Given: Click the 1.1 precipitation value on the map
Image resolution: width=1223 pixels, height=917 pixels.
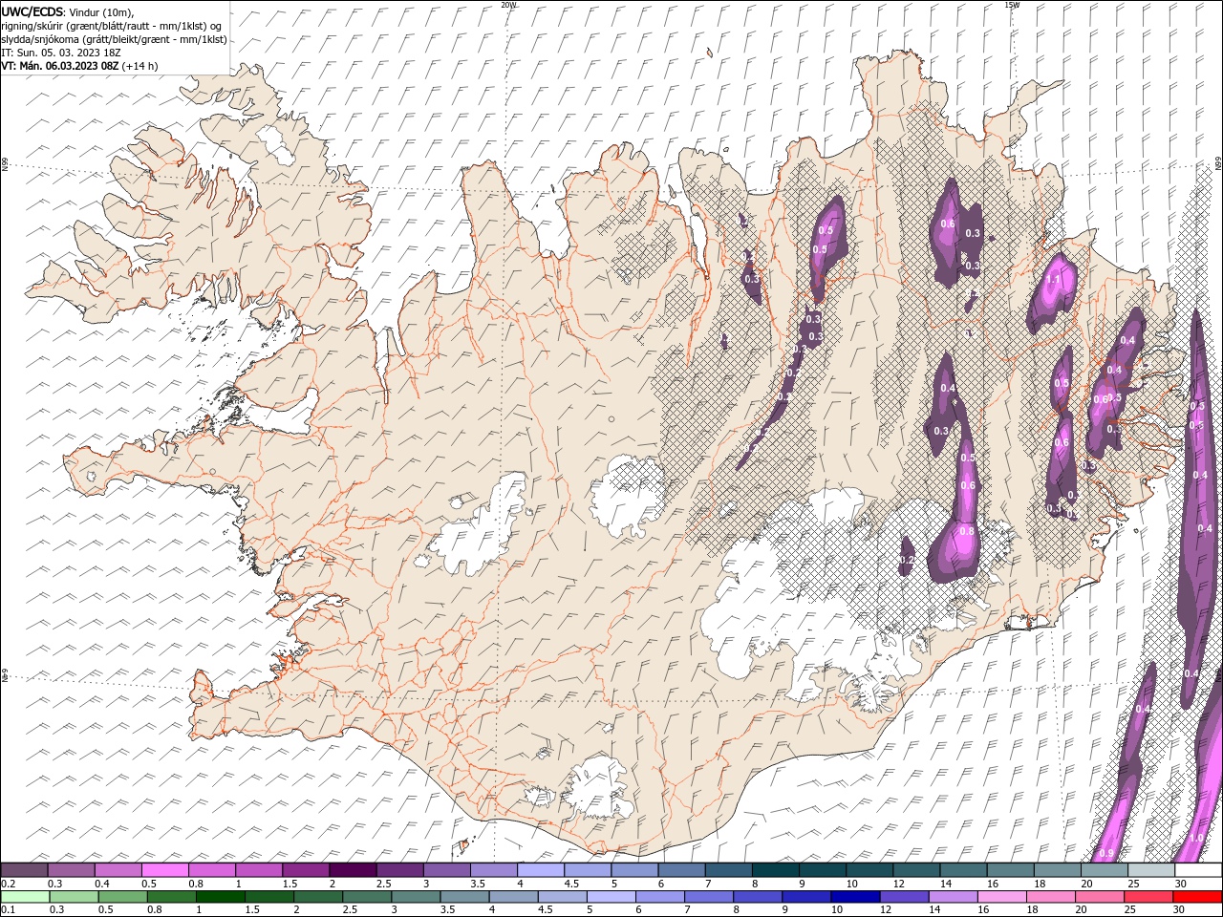Looking at the screenshot, I should click(1053, 280).
